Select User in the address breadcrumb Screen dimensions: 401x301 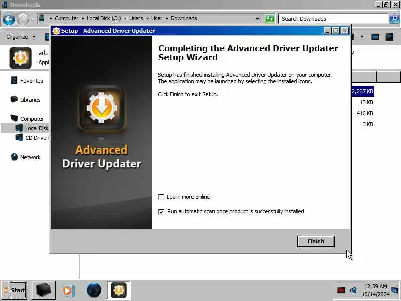point(157,18)
